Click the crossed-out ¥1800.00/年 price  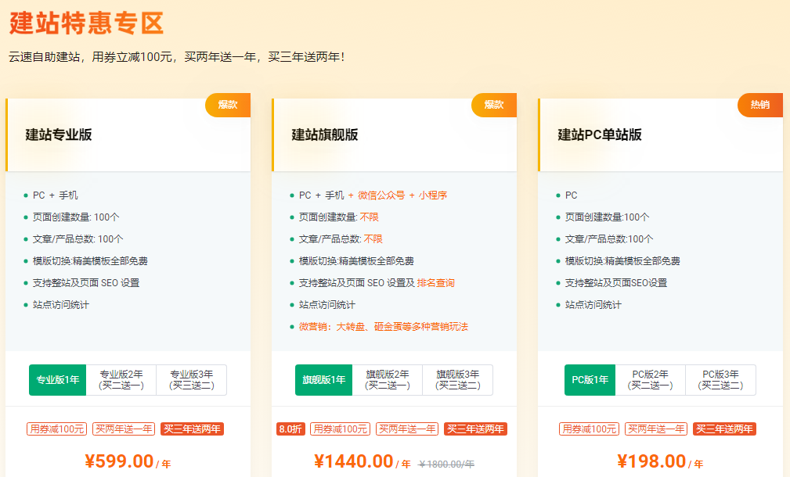click(446, 464)
